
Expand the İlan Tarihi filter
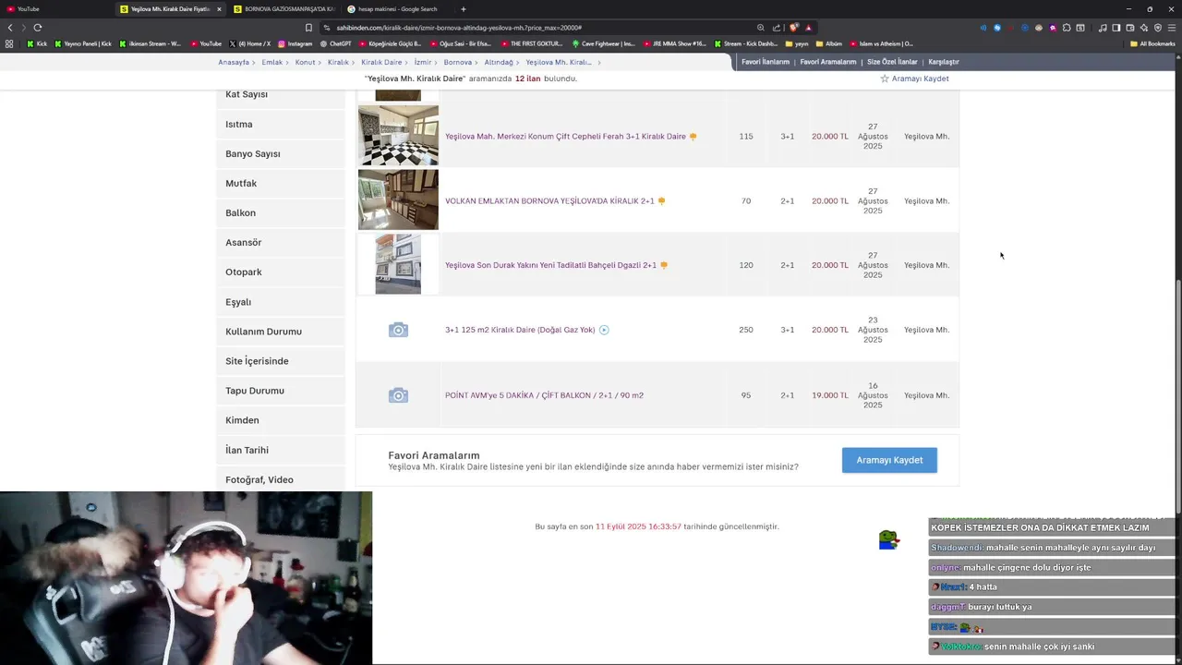coord(281,450)
